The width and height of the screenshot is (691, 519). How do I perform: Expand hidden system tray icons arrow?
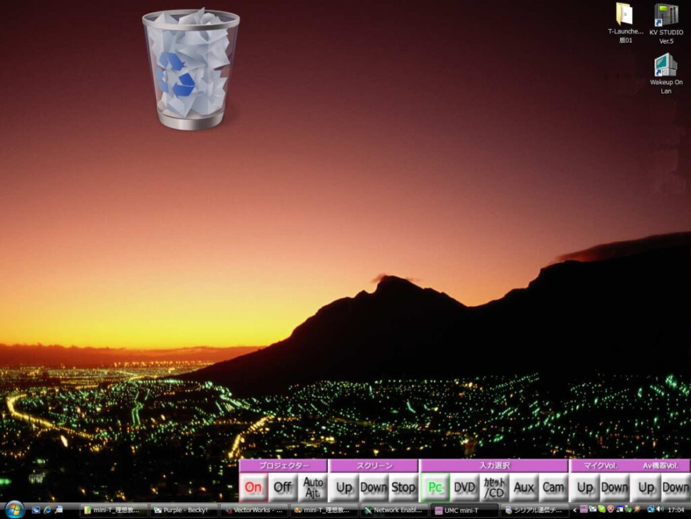click(x=574, y=510)
